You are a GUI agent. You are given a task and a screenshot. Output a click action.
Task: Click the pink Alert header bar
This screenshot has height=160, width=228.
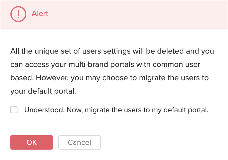click(133, 14)
